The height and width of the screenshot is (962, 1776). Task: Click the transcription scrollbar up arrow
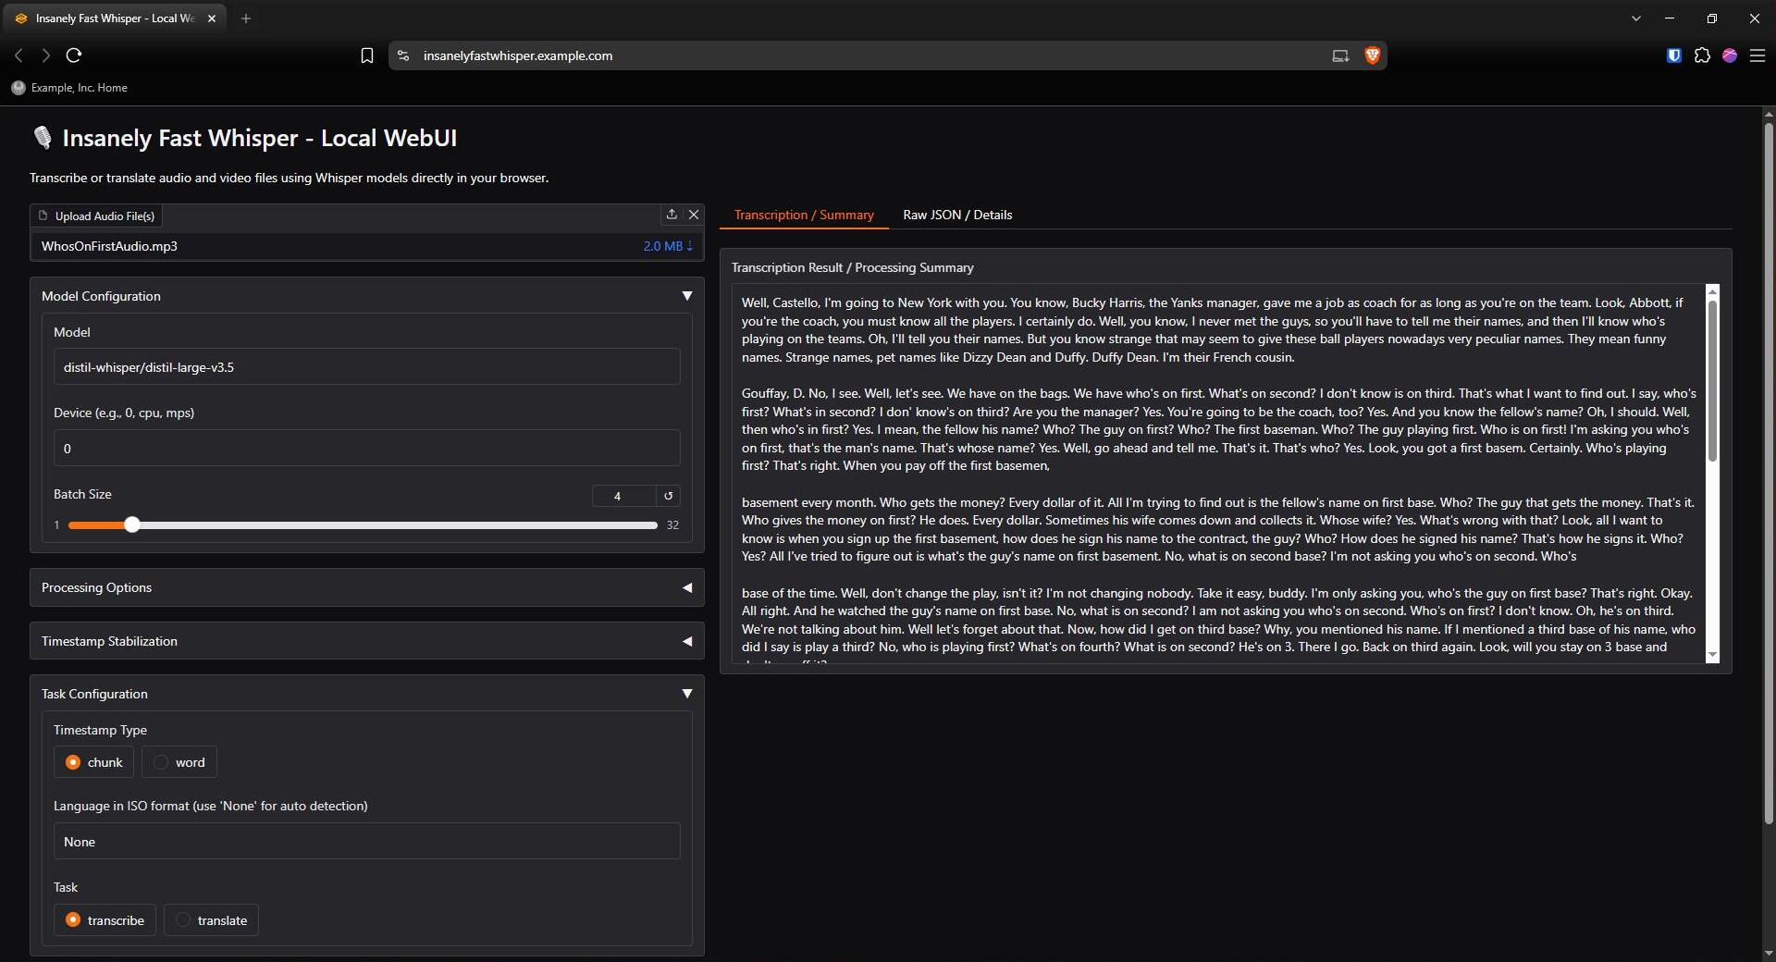1712,291
